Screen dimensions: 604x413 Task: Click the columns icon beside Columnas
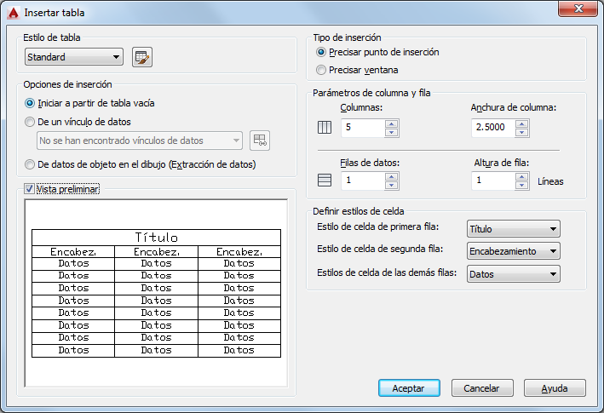[325, 128]
